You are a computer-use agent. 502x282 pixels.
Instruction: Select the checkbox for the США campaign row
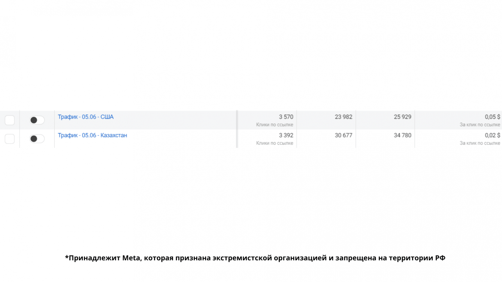pos(10,120)
